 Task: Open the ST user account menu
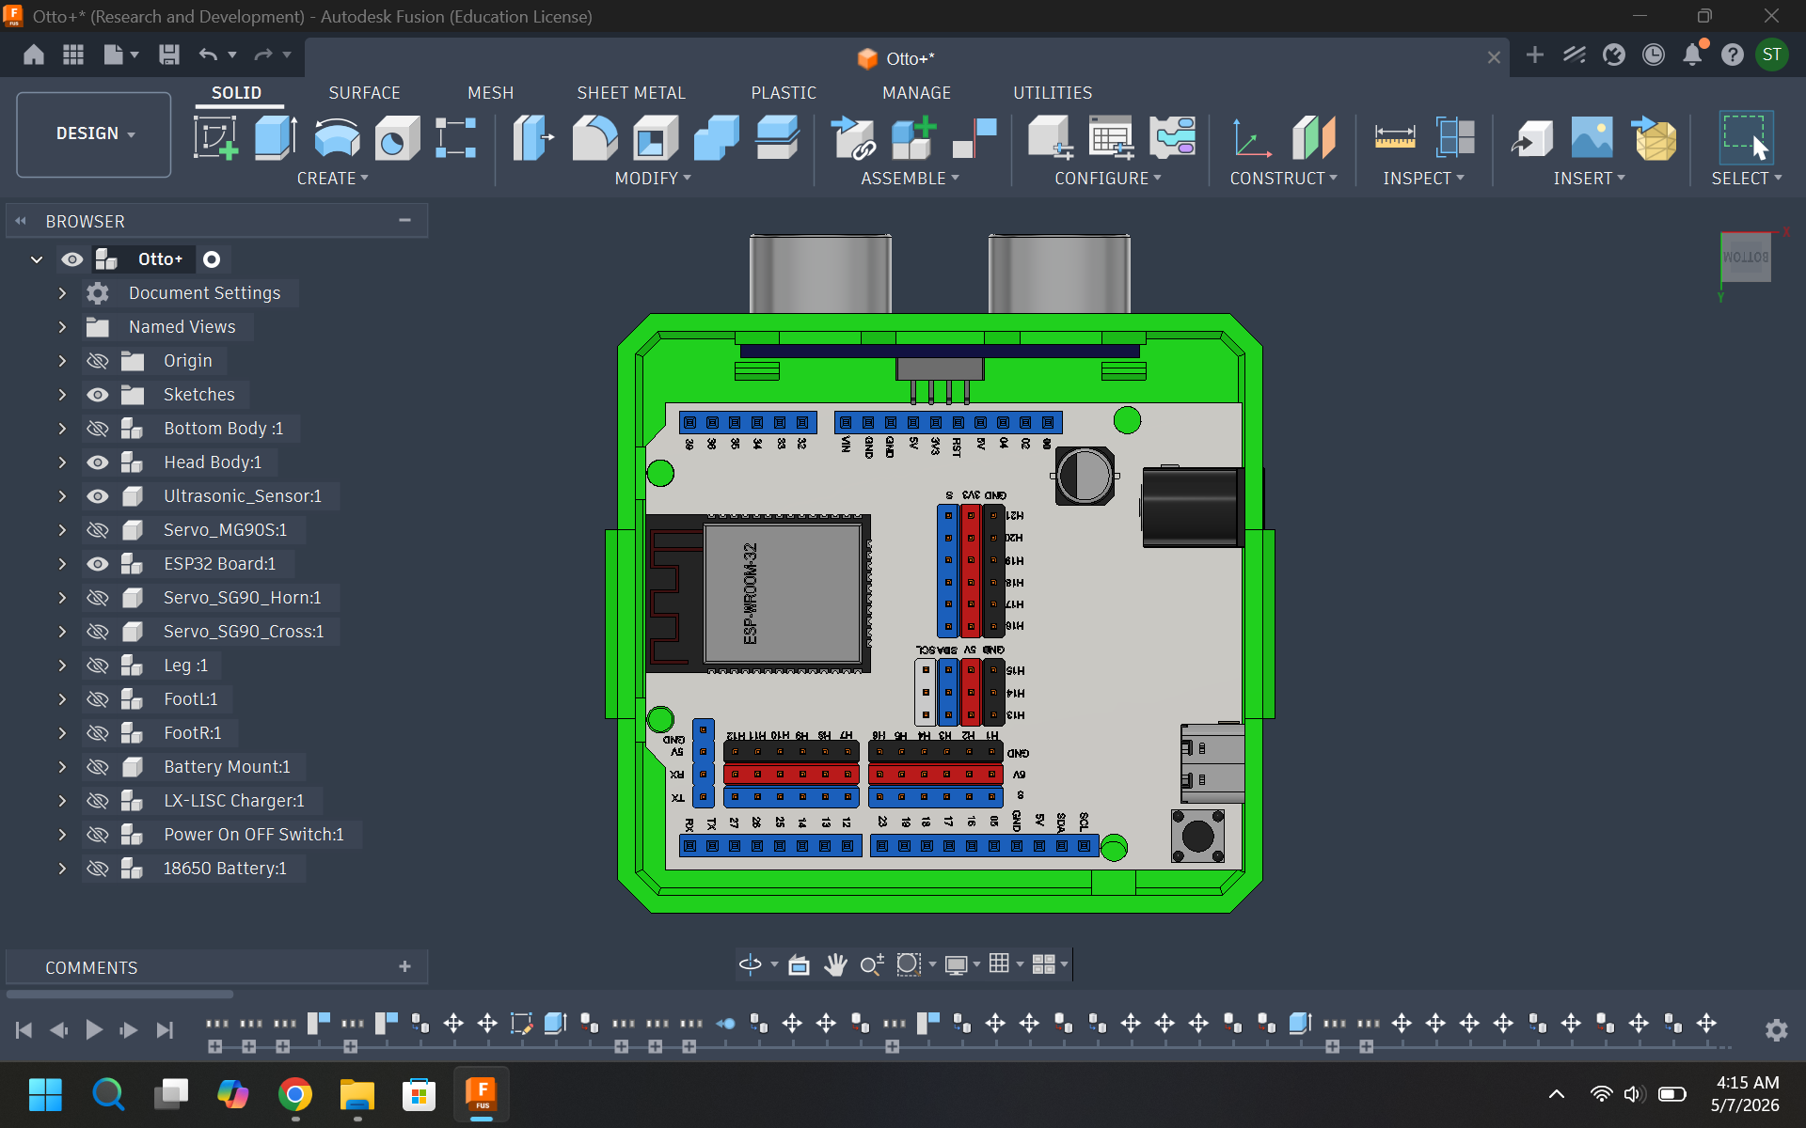pos(1771,55)
